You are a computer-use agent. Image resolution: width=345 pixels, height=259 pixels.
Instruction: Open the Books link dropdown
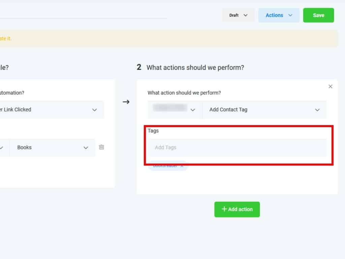coord(52,148)
